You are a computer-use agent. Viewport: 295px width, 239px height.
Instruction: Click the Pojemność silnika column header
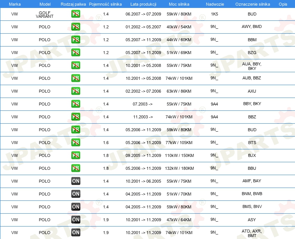(x=105, y=4)
